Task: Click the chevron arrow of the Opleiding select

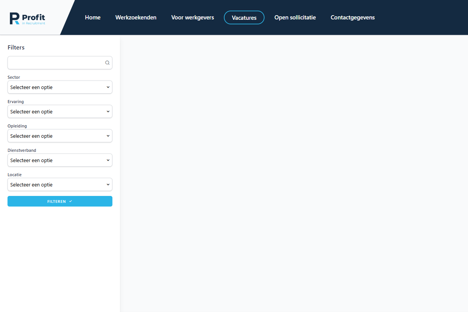Action: point(108,136)
